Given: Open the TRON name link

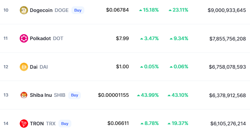Looking at the screenshot, I should [37, 124].
